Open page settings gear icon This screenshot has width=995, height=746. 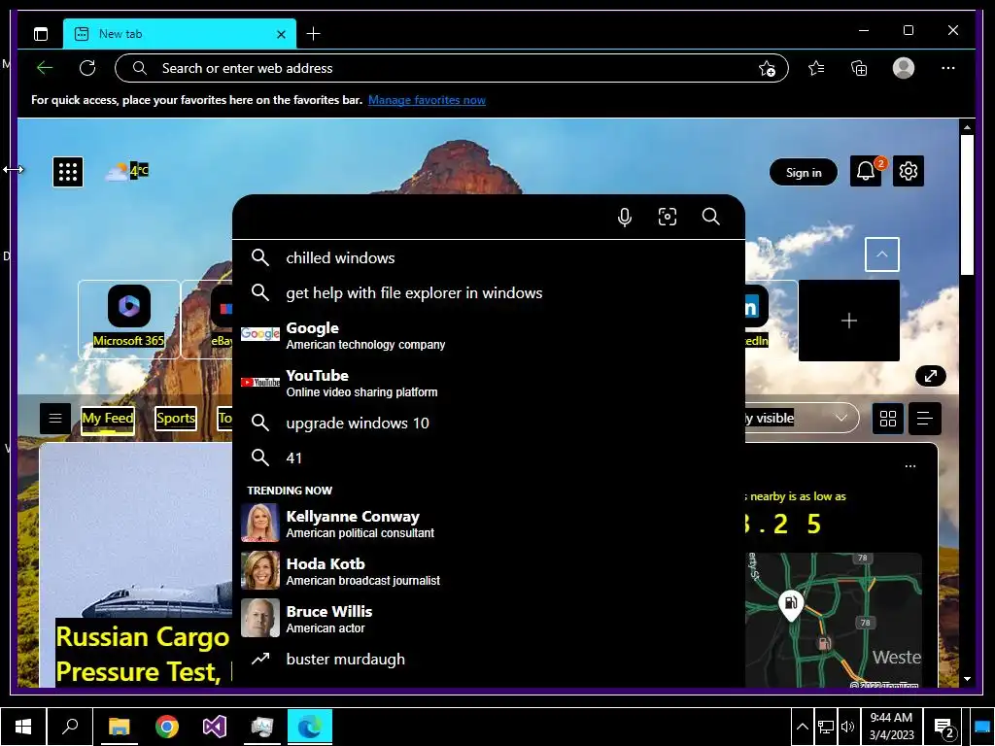click(909, 171)
